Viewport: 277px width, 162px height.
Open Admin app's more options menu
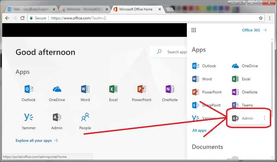(x=264, y=118)
